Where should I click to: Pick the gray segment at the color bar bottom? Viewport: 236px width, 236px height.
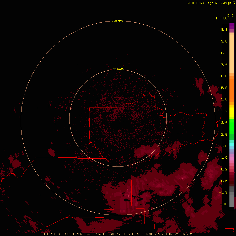(232, 202)
